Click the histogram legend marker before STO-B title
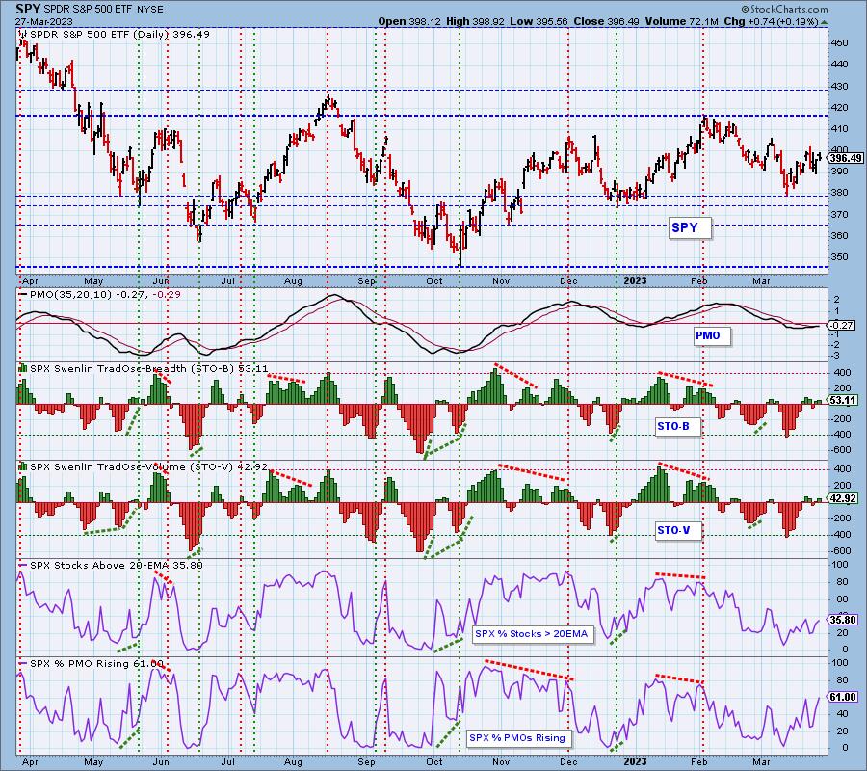This screenshot has width=867, height=771. [23, 368]
